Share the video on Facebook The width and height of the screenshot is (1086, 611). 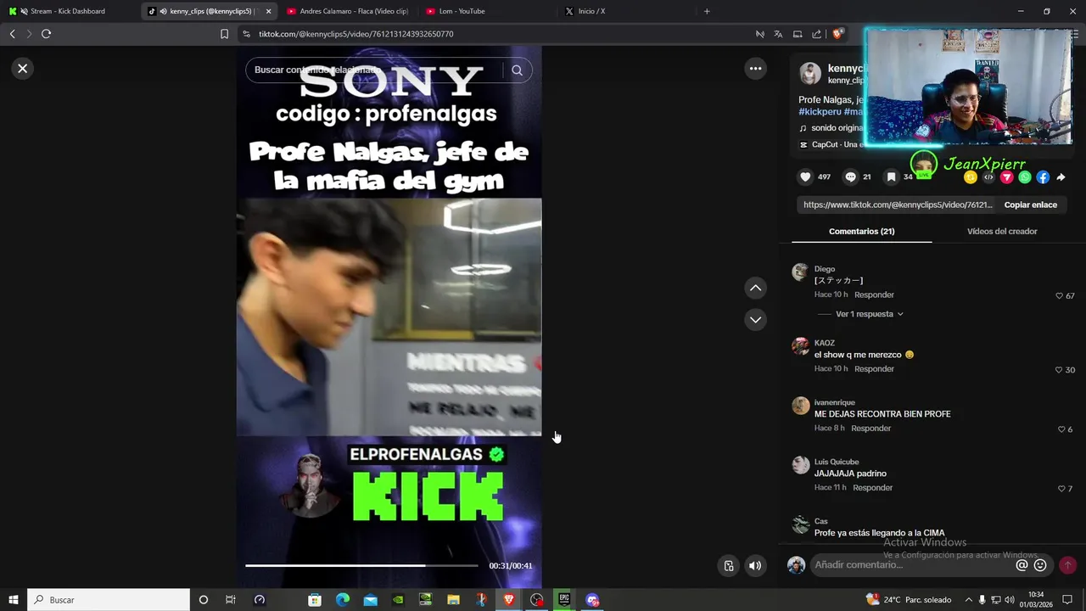(x=1043, y=177)
